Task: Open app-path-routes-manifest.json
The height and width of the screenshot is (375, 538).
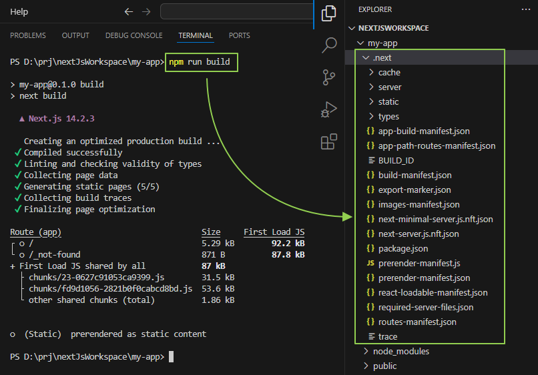Action: click(437, 146)
